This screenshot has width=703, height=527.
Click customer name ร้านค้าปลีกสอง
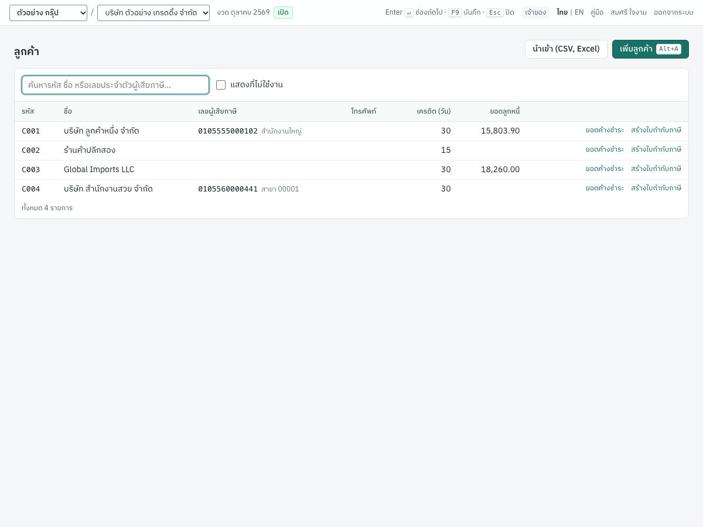(x=90, y=150)
